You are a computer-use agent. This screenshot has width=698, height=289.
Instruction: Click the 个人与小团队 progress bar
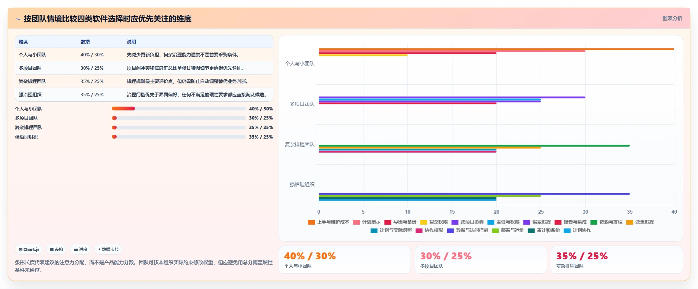[178, 109]
